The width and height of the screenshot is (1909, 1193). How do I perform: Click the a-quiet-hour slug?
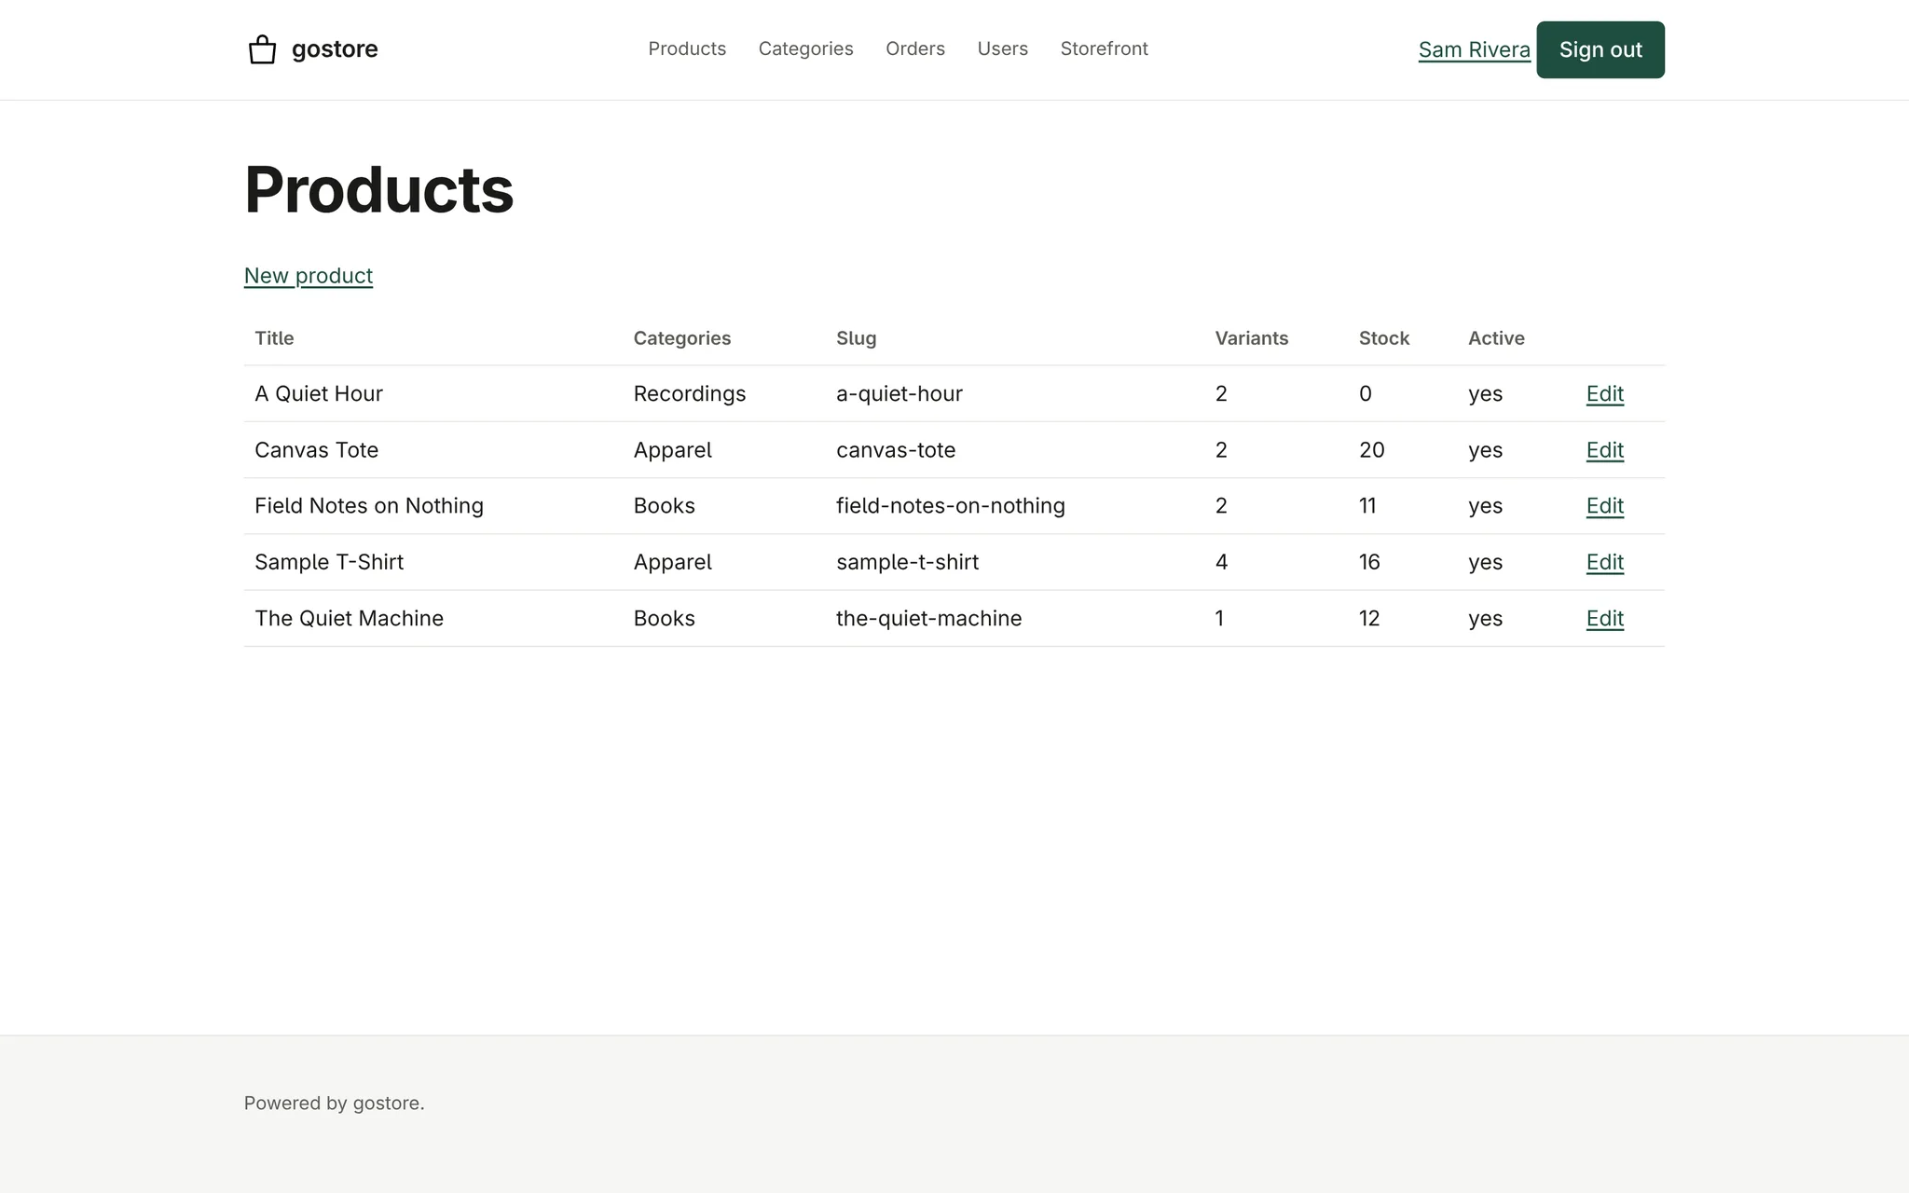pos(899,394)
